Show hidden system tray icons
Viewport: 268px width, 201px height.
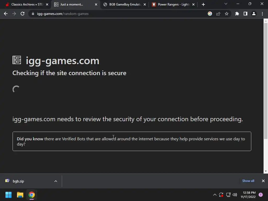(215, 195)
